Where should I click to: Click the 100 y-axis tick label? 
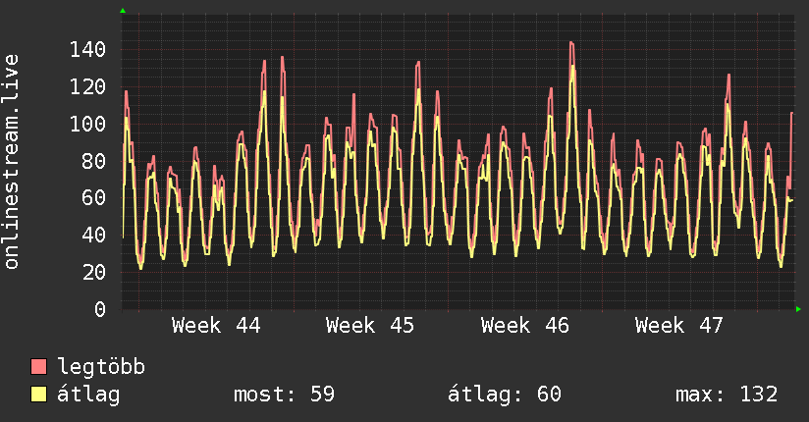pyautogui.click(x=87, y=125)
